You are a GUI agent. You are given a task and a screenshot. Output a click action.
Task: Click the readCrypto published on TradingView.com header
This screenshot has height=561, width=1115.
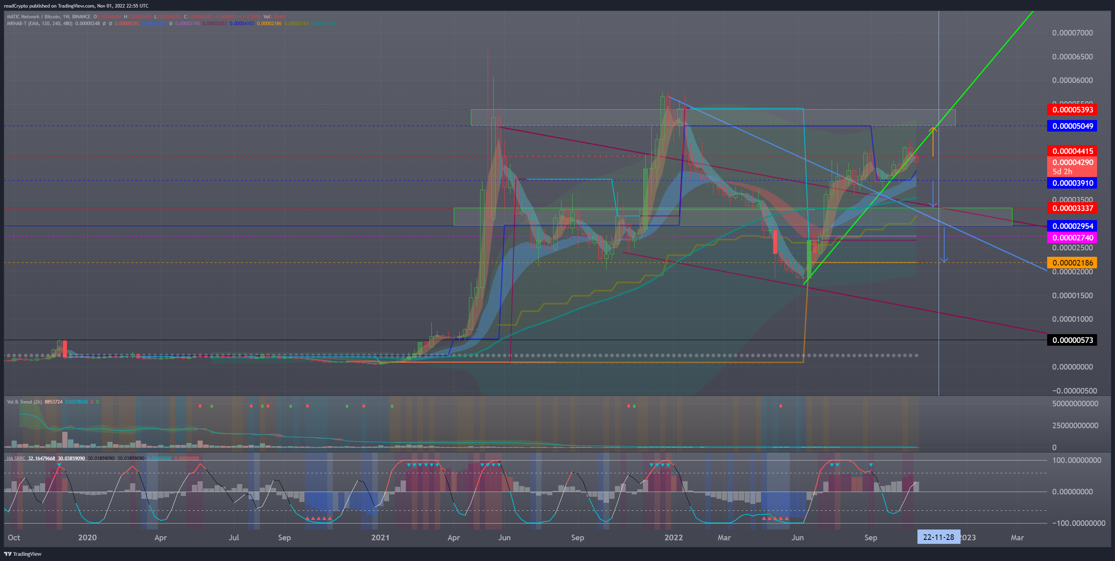coord(76,6)
